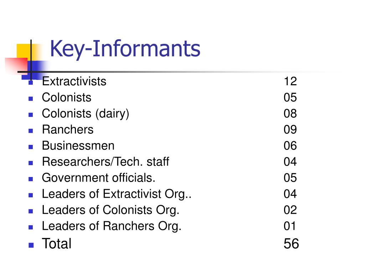Click the red gradient square decoration

click(16, 66)
